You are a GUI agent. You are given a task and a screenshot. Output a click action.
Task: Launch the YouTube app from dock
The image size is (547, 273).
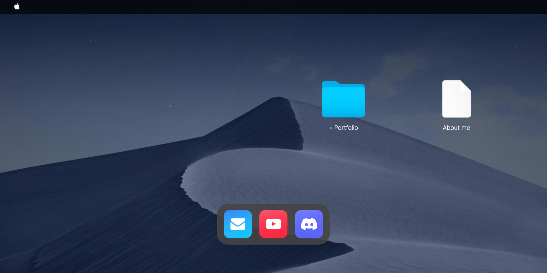(273, 224)
